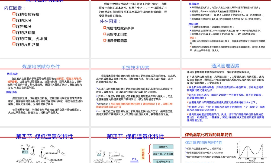This screenshot has width=271, height=163.
Task: Open the slide thumbnail titled 通风管理因素
Action: pos(225,93)
